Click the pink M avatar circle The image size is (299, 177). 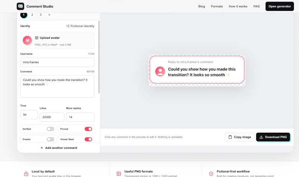pos(27,40)
